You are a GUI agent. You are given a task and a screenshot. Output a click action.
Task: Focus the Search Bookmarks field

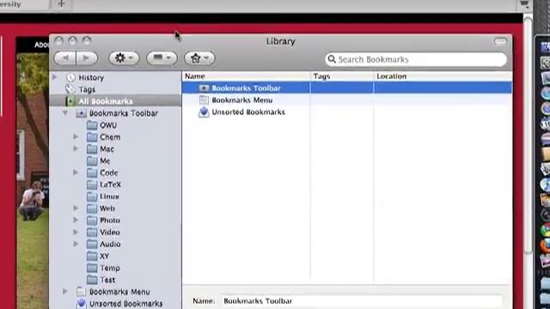416,59
